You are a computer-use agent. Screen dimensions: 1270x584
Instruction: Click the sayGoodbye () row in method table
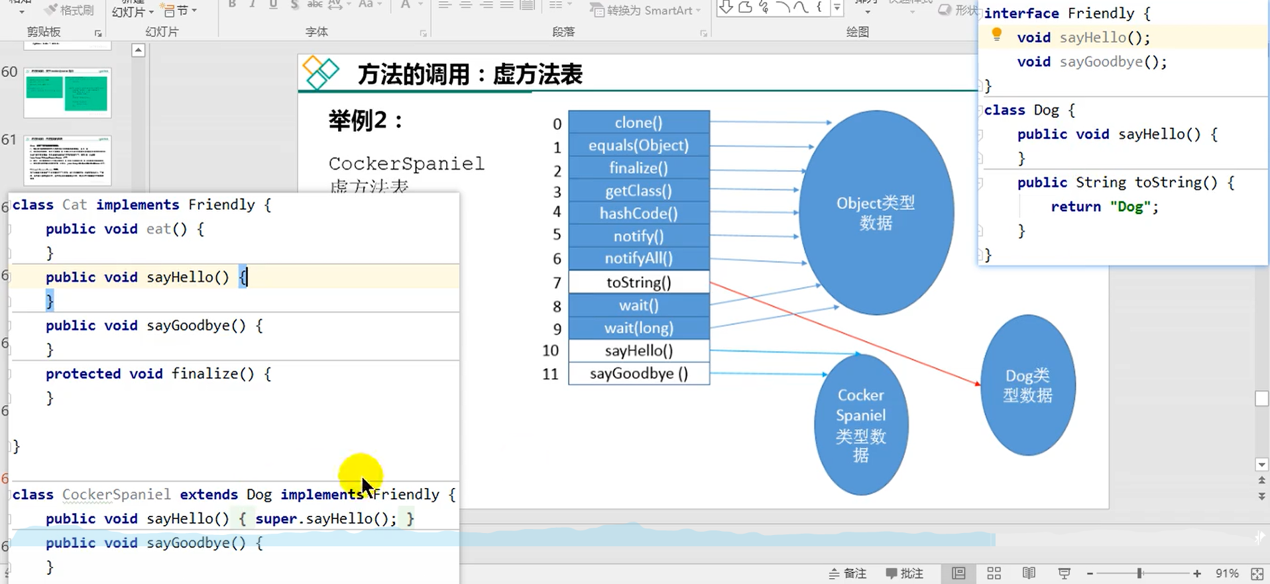tap(639, 373)
